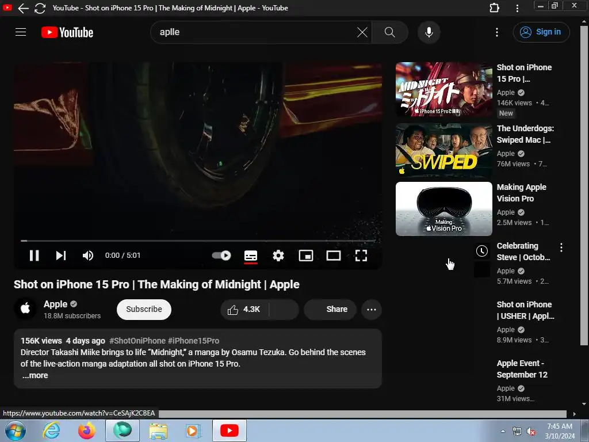Open options menu for Celebrating Steve

pyautogui.click(x=561, y=247)
